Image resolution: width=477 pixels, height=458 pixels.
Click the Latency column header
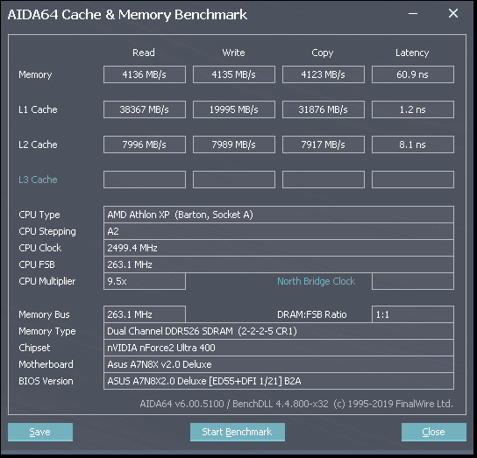pyautogui.click(x=412, y=53)
